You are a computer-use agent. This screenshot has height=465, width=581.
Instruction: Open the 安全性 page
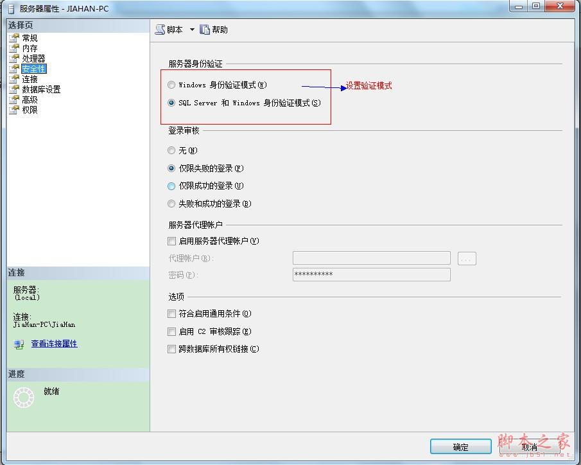click(x=31, y=68)
